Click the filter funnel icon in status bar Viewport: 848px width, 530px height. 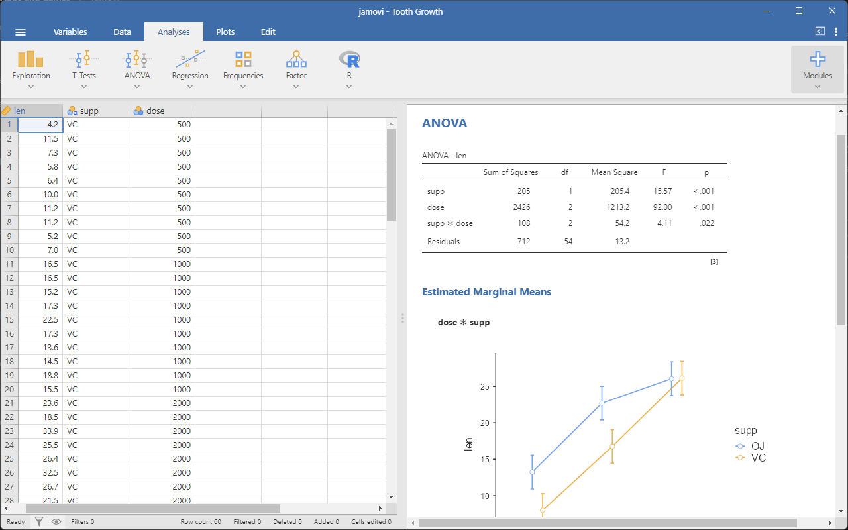[x=39, y=521]
